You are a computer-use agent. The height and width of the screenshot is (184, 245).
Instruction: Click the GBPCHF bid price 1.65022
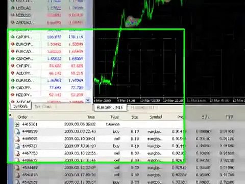54,59
